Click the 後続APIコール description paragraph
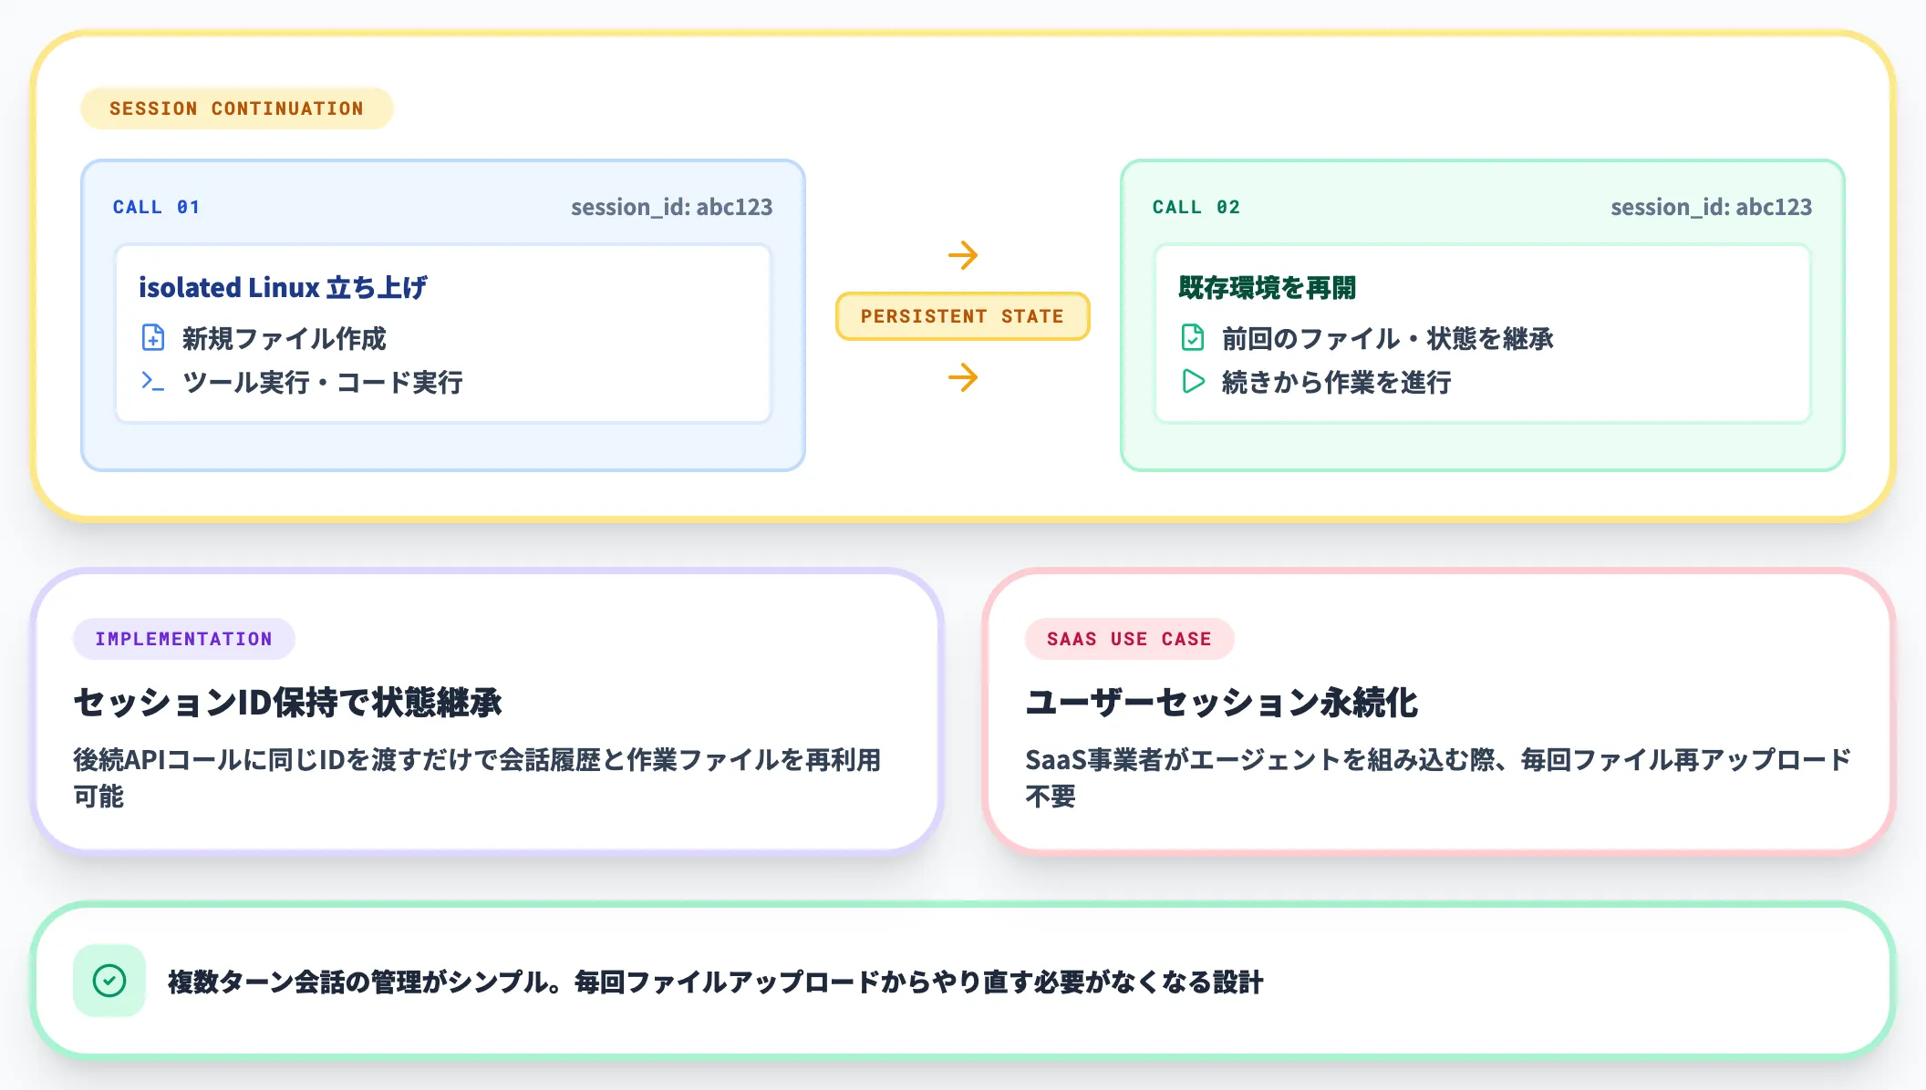1926x1090 pixels. [x=478, y=777]
